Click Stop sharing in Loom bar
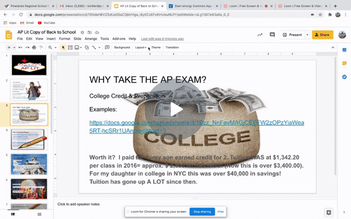The image size is (351, 219). 202,212
